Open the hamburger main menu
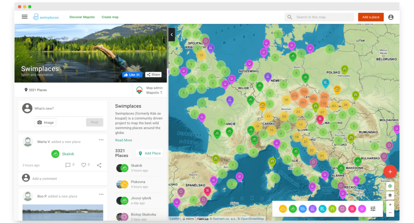The width and height of the screenshot is (414, 223). pos(25,17)
